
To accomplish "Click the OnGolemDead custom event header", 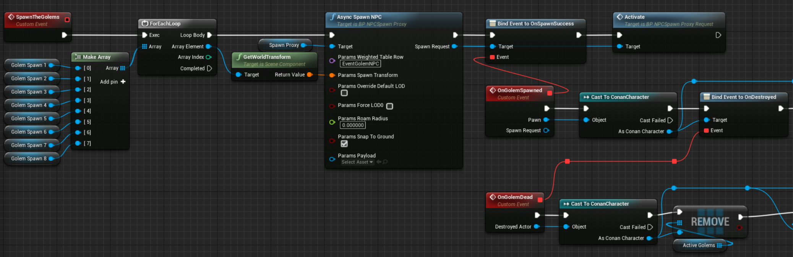I will [x=514, y=197].
